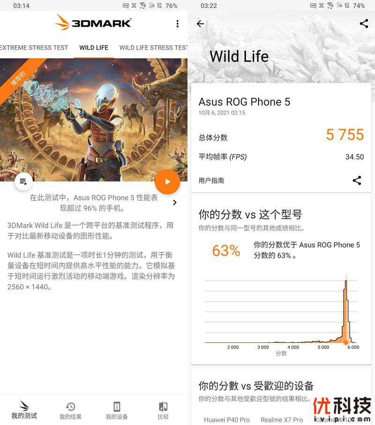Share result using top-right share icon
375x425 pixels.
(x=364, y=23)
